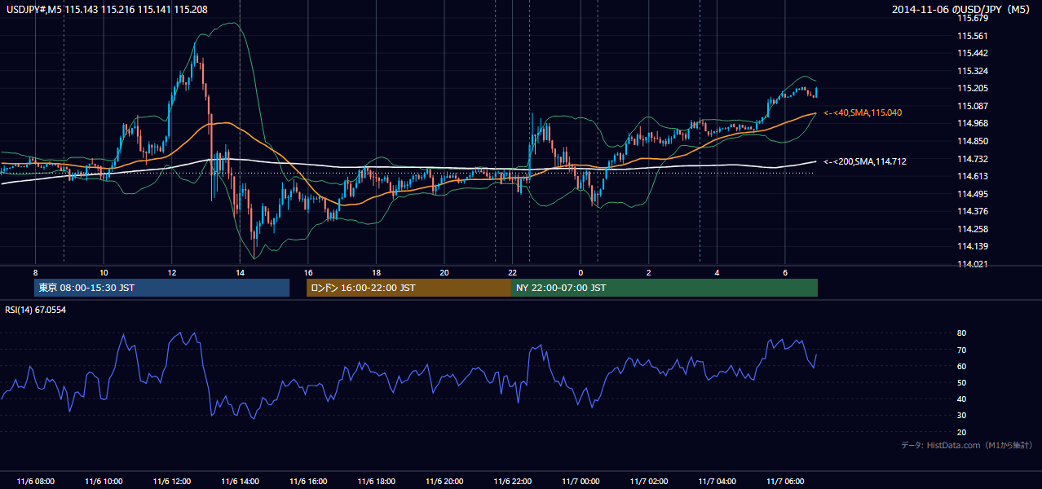
Task: Click price axis value 115.205
Action: [973, 88]
